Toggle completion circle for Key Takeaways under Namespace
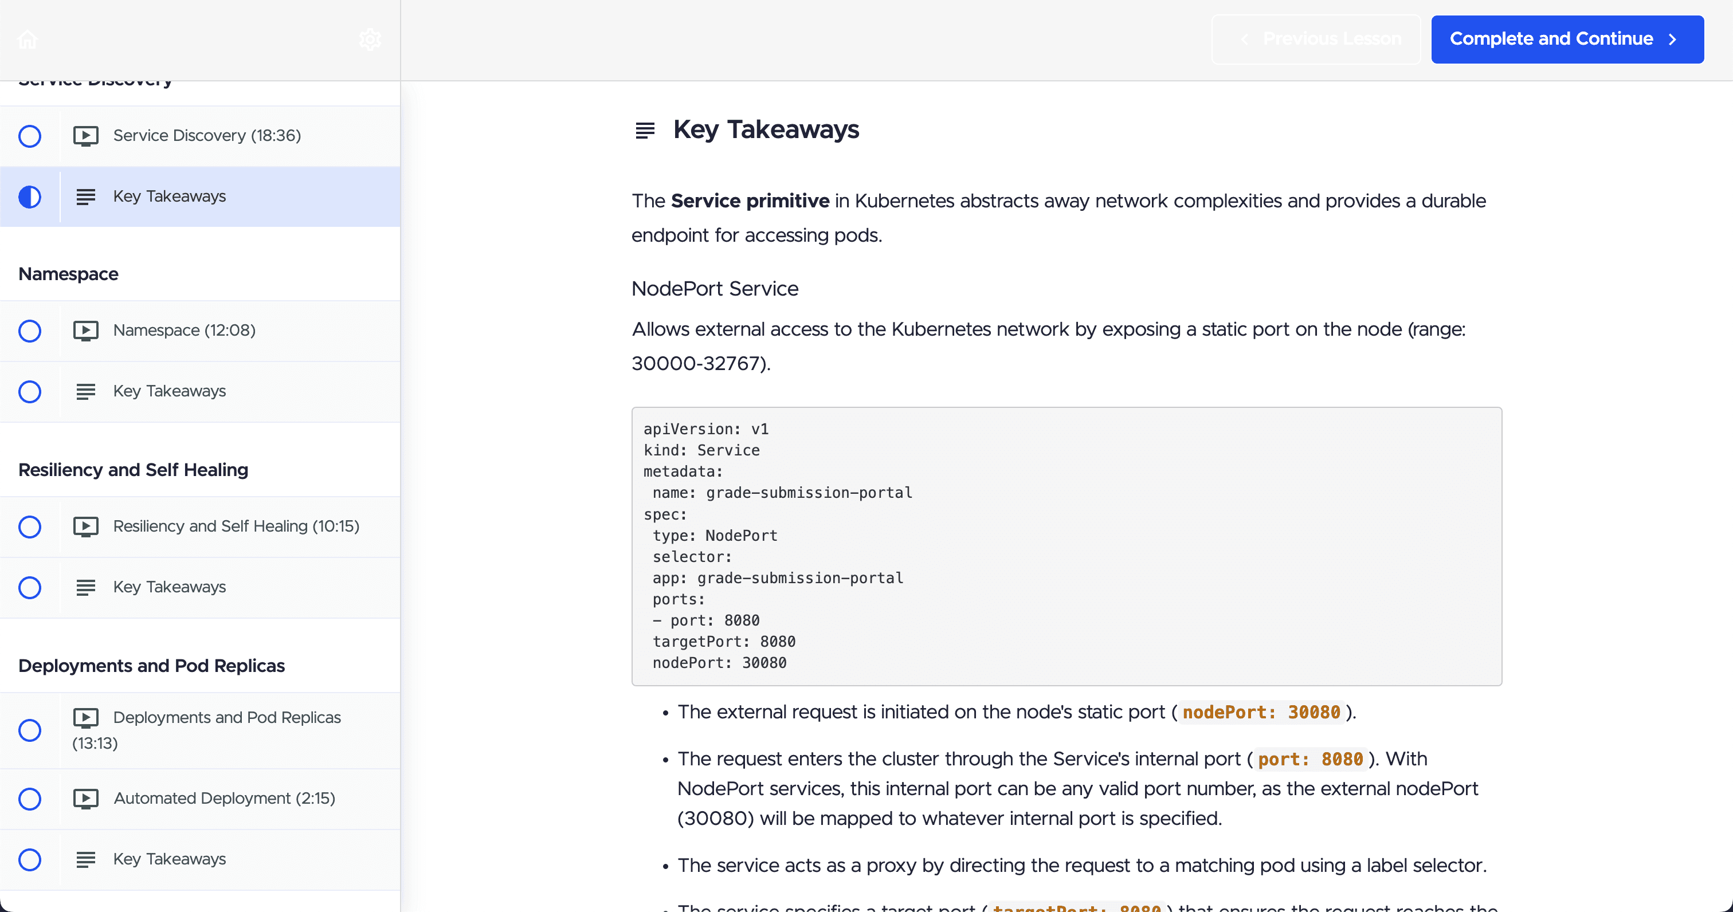This screenshot has height=912, width=1733. click(x=30, y=391)
